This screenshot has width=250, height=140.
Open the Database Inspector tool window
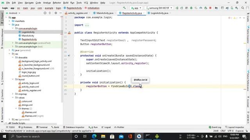(x=74, y=127)
